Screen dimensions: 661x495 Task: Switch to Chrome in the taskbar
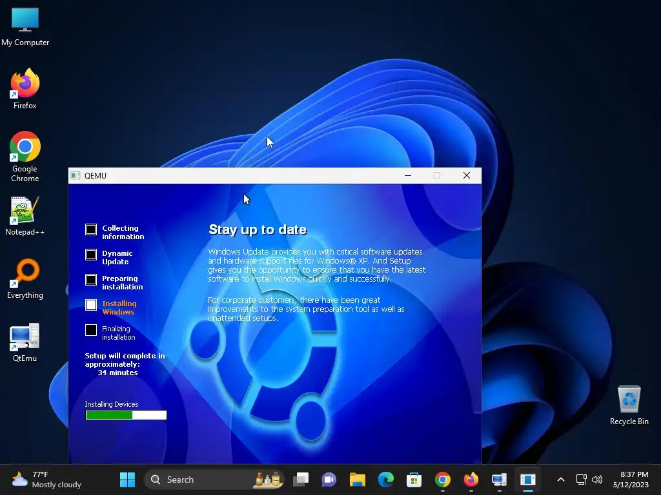tap(443, 480)
